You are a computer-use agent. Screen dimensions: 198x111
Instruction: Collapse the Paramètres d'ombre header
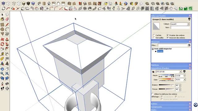pos(171,68)
